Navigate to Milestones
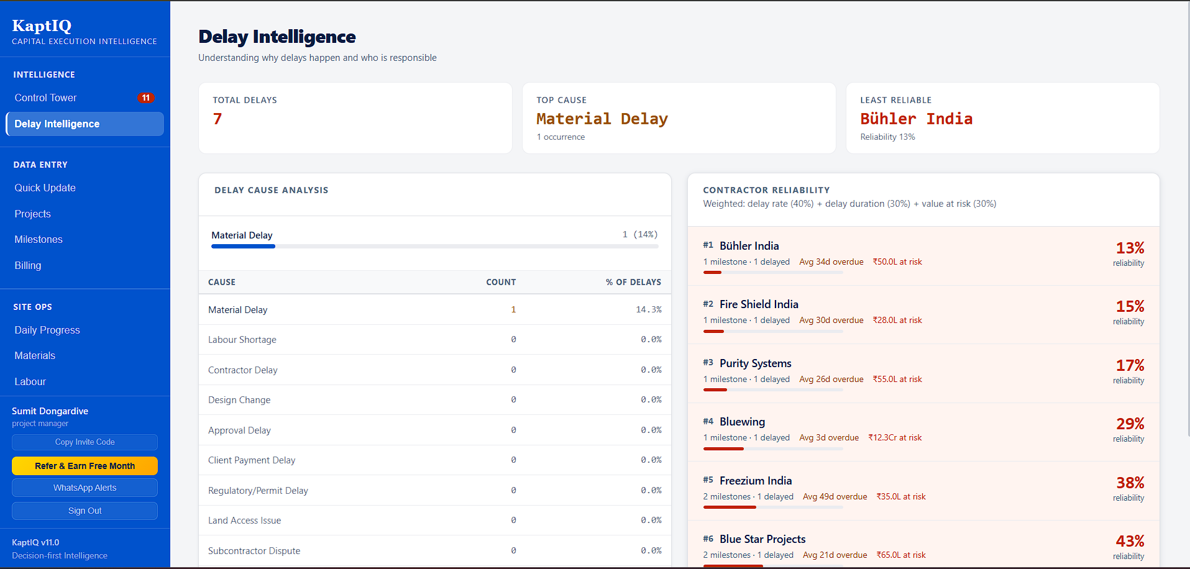Screen dimensions: 1190x569 click(x=39, y=240)
